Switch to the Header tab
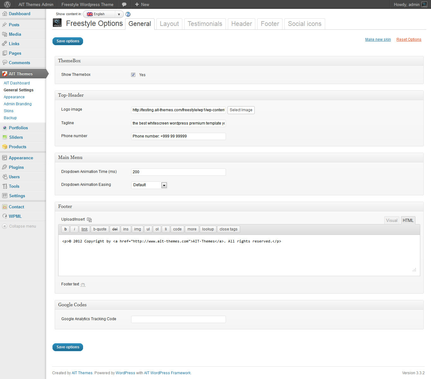The image size is (431, 379). coord(241,24)
